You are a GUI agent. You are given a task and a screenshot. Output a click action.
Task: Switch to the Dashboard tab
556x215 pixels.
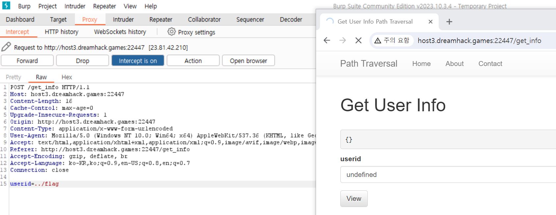(20, 19)
